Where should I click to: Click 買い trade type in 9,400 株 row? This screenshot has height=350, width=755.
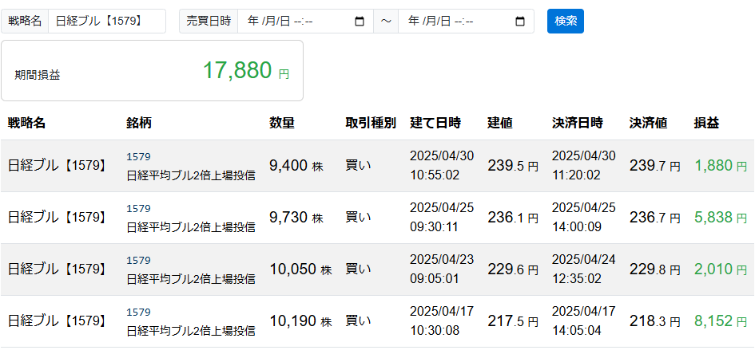pos(358,165)
